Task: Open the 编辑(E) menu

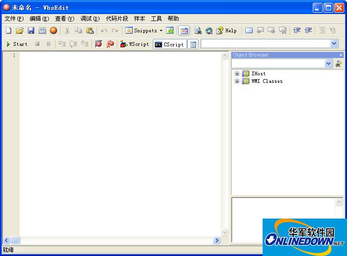Action: 39,19
